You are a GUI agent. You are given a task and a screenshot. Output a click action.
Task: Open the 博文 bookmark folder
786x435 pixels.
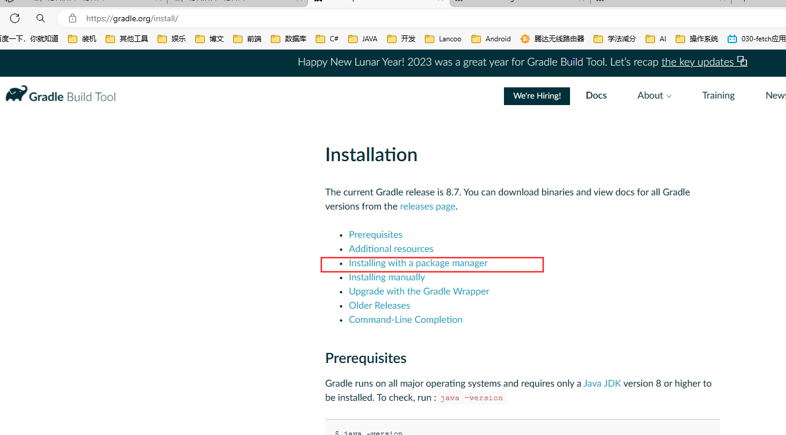tap(209, 39)
